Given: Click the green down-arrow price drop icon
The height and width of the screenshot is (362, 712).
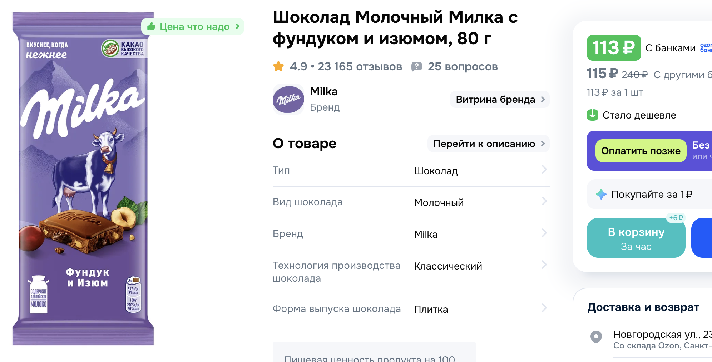Looking at the screenshot, I should [593, 115].
